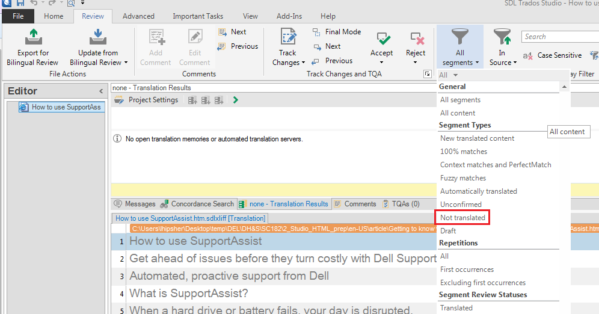
Task: Select All content filter option
Action: (458, 113)
